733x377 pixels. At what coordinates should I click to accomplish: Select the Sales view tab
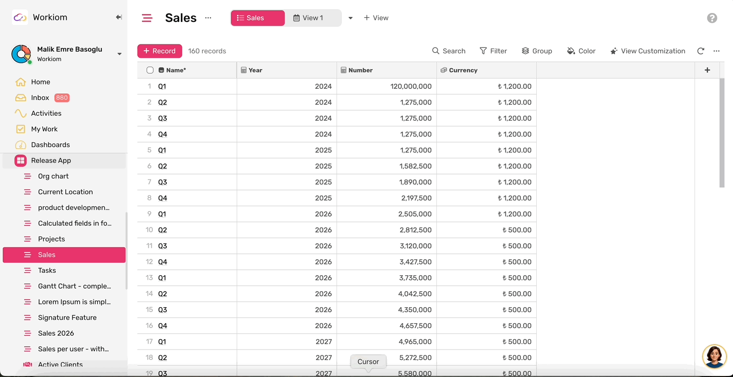258,18
